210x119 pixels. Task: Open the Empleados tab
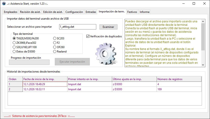(x=11, y=12)
